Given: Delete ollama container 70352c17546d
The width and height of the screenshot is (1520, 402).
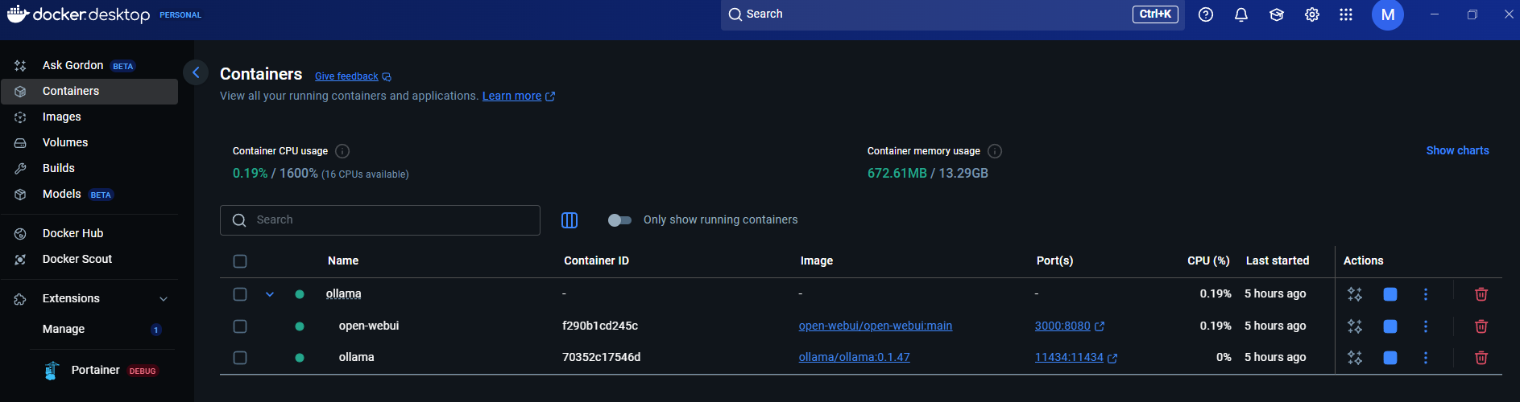Looking at the screenshot, I should [x=1481, y=358].
